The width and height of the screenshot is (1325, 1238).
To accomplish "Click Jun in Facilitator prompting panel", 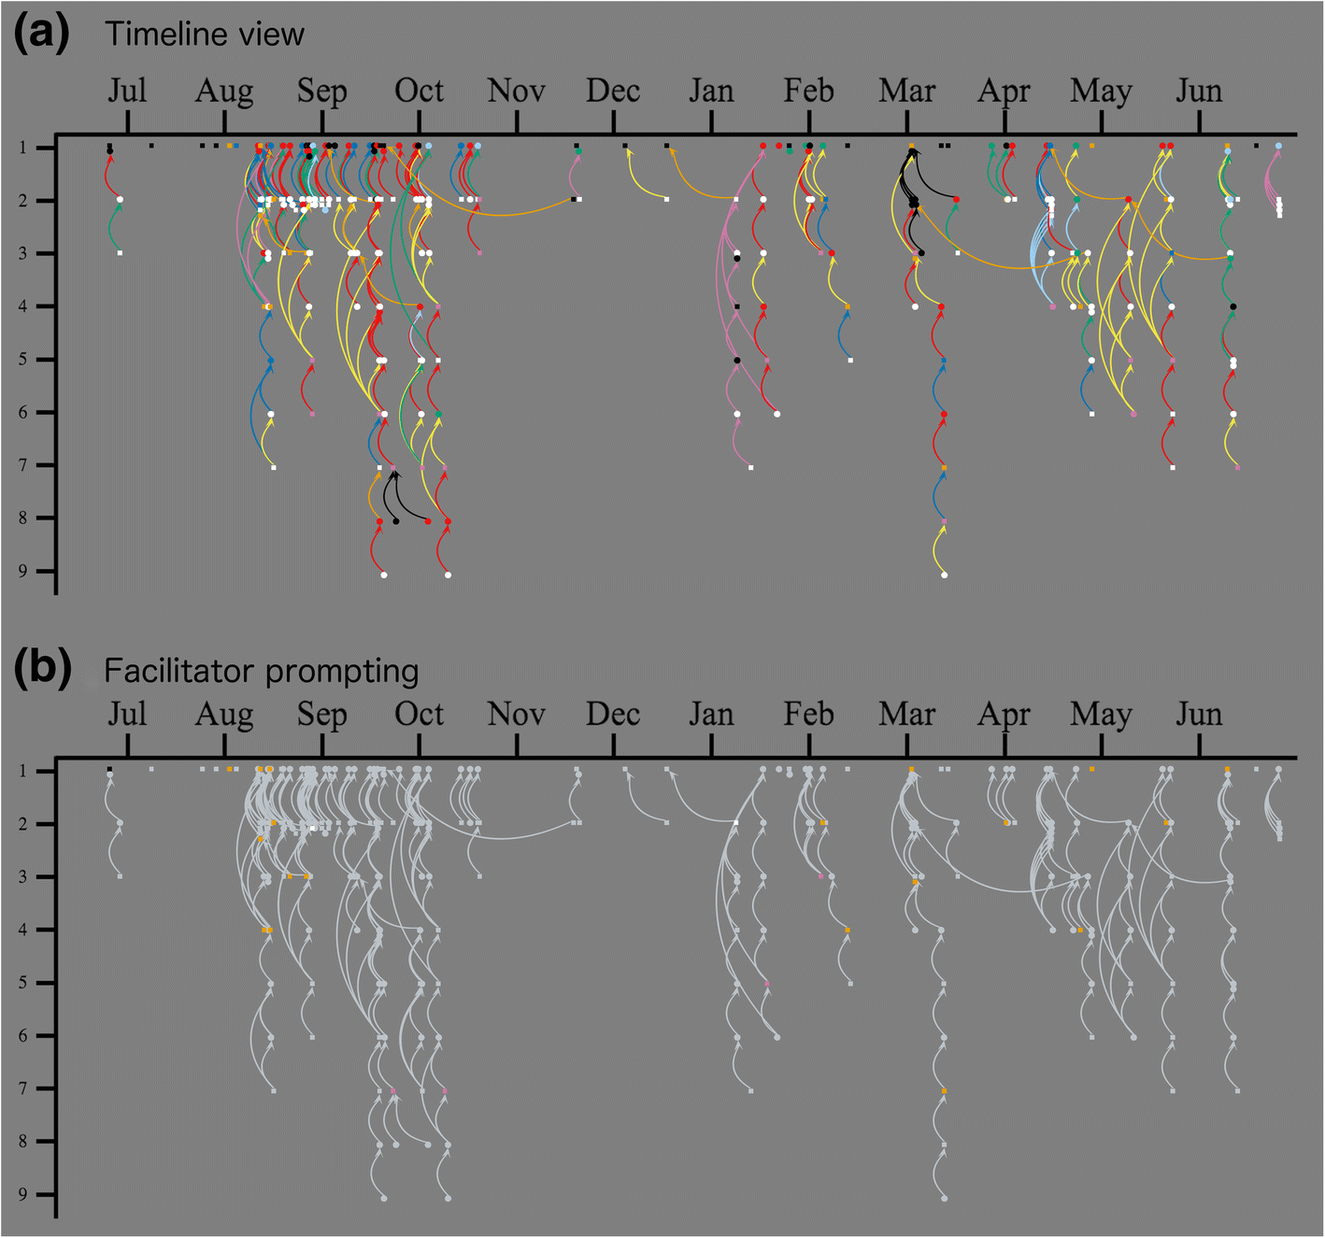I will click(x=1199, y=714).
